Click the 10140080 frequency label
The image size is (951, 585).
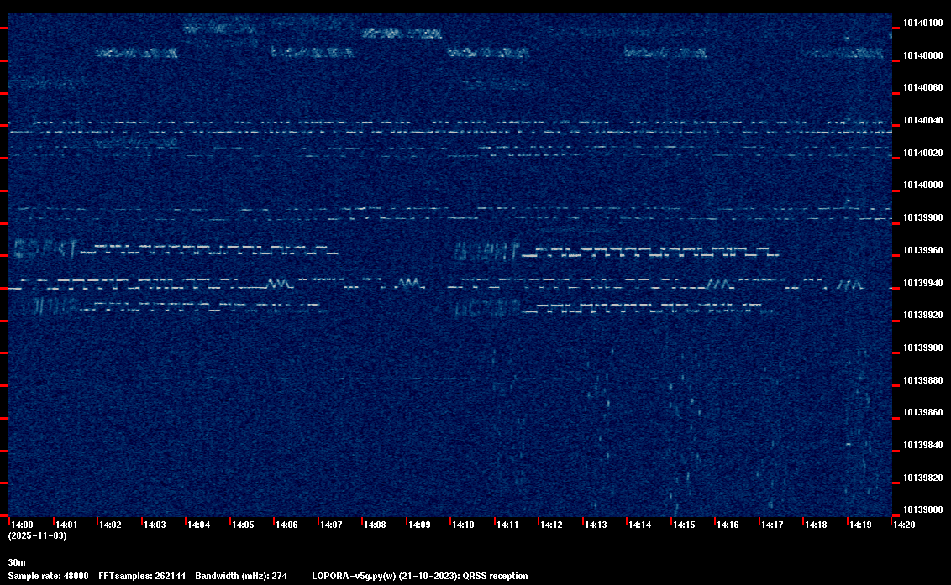tap(923, 55)
